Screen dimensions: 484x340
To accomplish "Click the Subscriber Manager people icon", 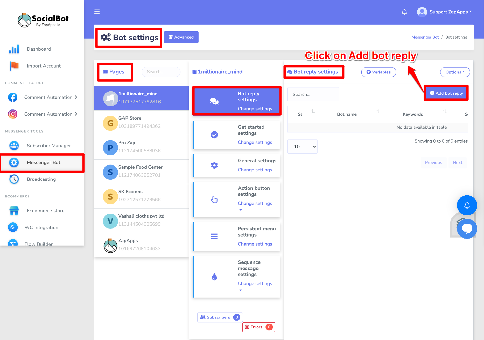I will (14, 146).
